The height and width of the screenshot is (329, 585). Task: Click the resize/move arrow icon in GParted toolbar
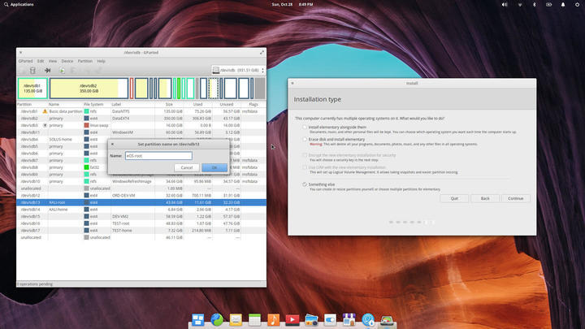click(x=47, y=71)
